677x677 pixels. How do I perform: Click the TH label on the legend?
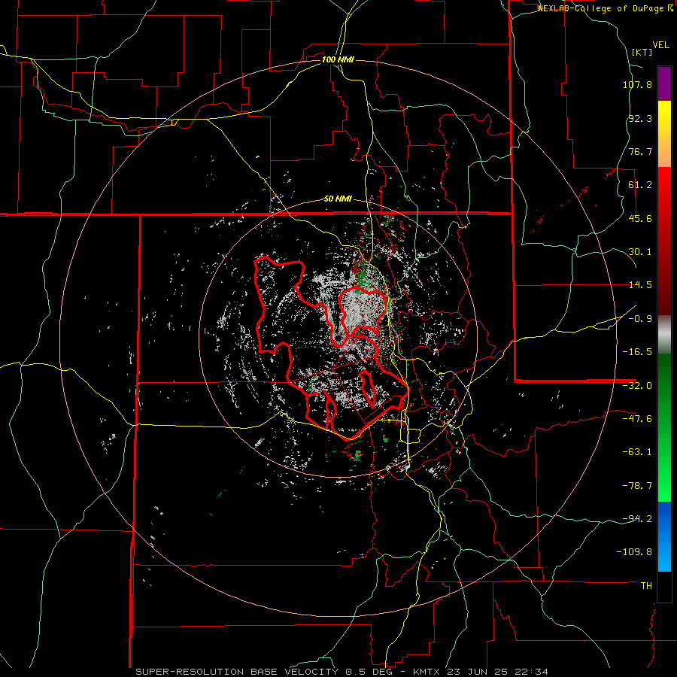tap(646, 586)
